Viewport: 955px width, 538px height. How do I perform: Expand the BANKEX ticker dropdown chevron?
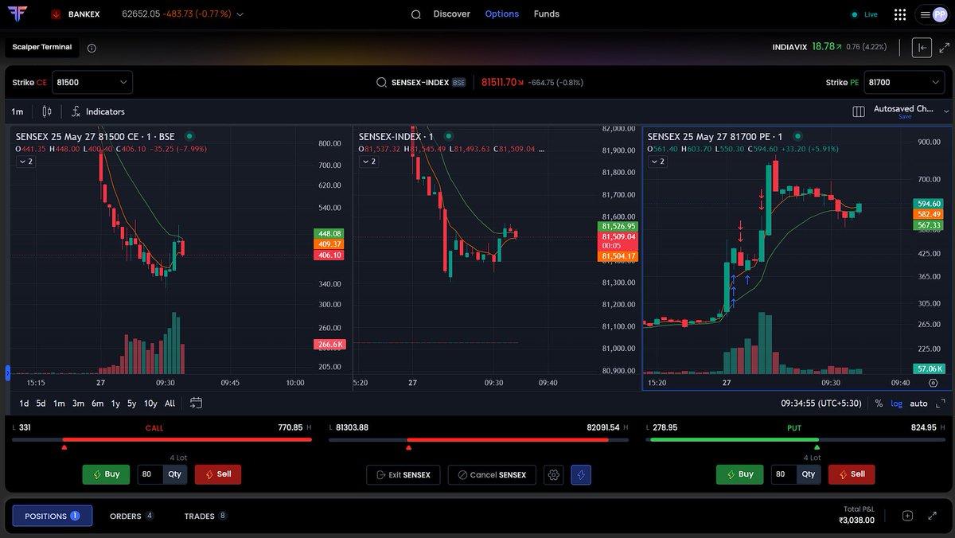coord(240,14)
